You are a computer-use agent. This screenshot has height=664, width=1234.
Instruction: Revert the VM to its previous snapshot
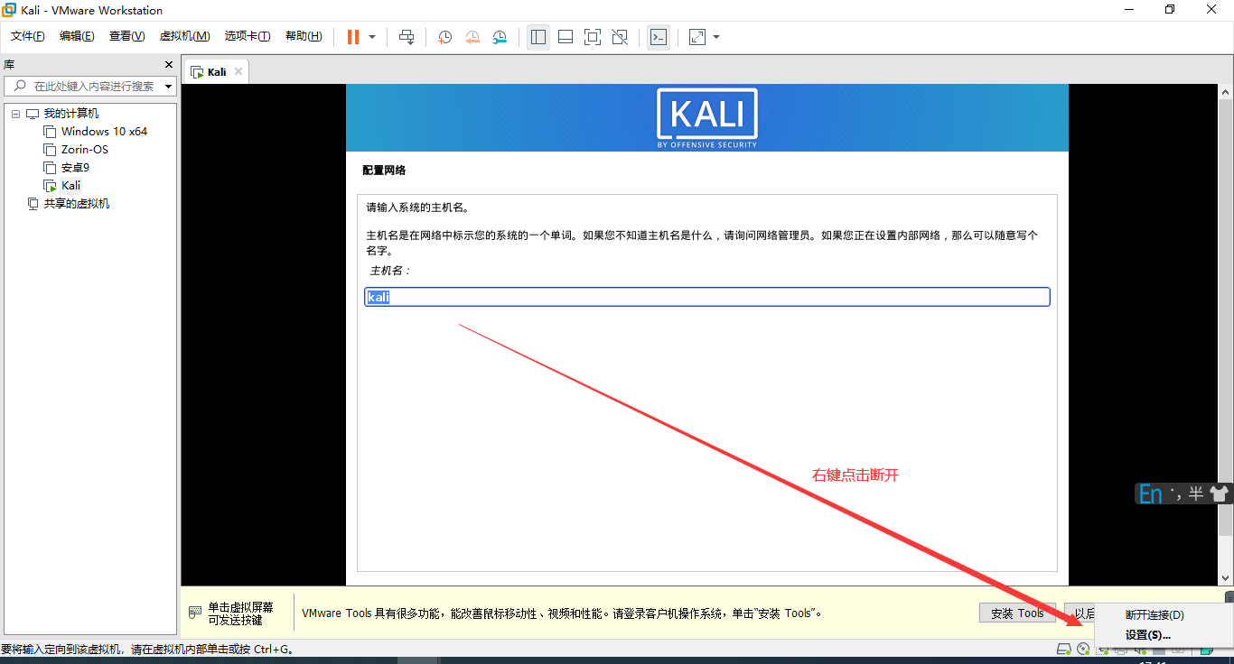click(472, 37)
